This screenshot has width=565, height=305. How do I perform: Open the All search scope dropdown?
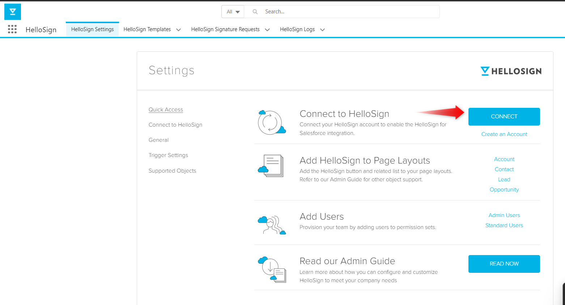(233, 12)
